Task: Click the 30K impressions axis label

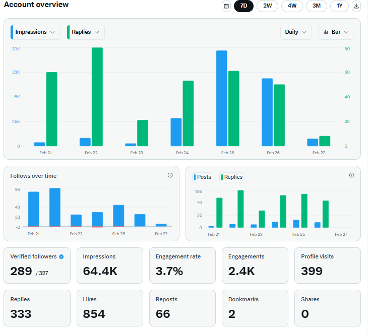Action: (16, 49)
